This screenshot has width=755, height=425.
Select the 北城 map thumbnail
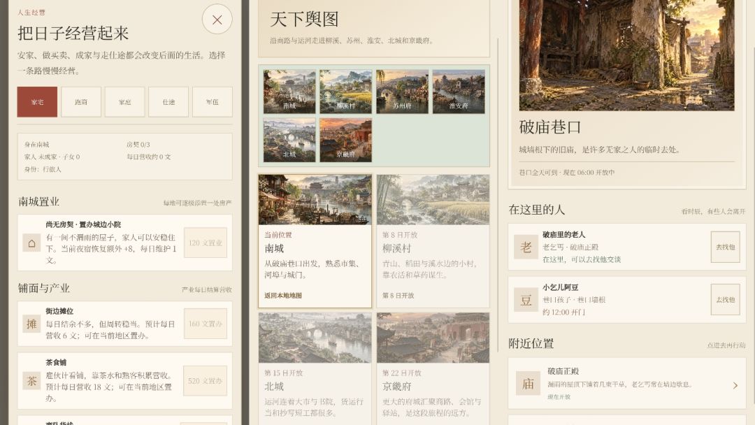pyautogui.click(x=289, y=140)
